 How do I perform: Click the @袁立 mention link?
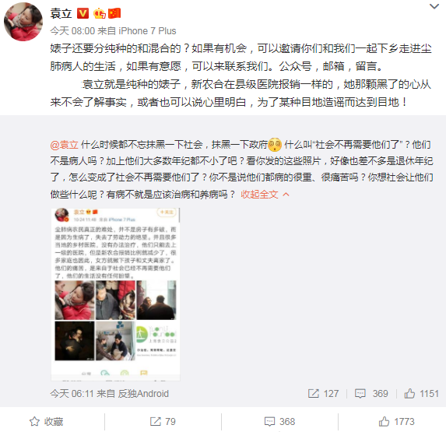(65, 145)
